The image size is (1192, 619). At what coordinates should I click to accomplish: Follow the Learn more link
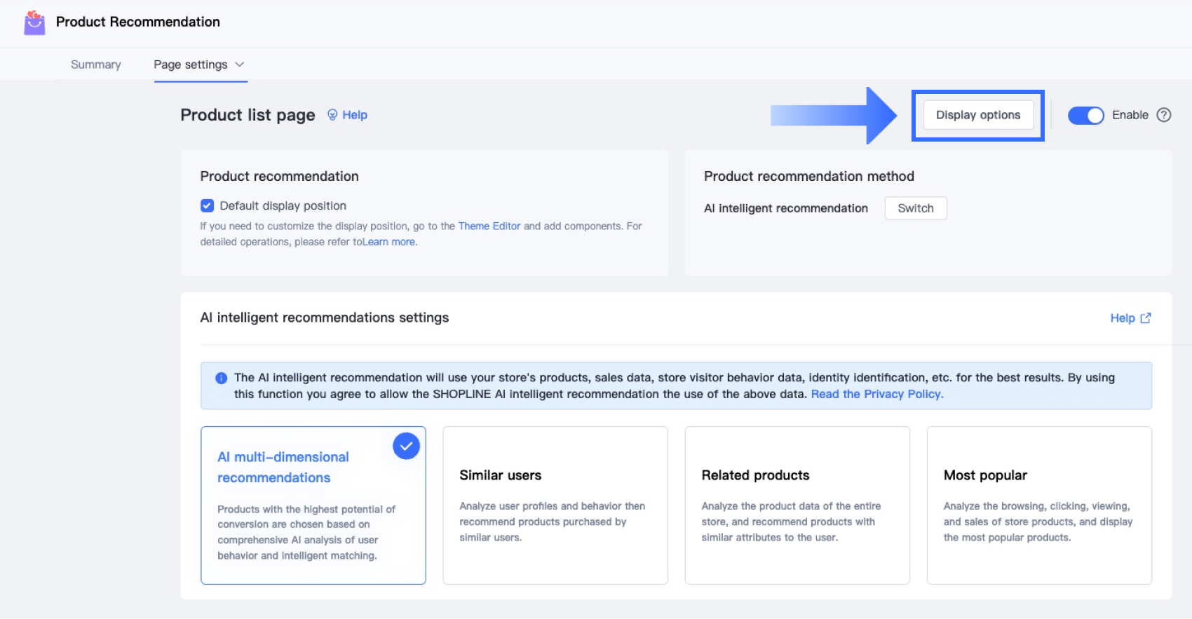coord(389,242)
